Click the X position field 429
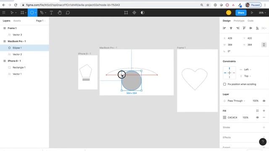Viewport: 269px width, 151px height. pos(230,38)
